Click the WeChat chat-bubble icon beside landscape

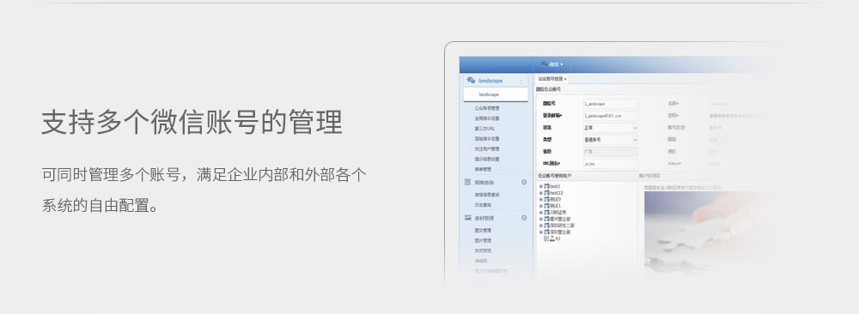click(x=471, y=80)
